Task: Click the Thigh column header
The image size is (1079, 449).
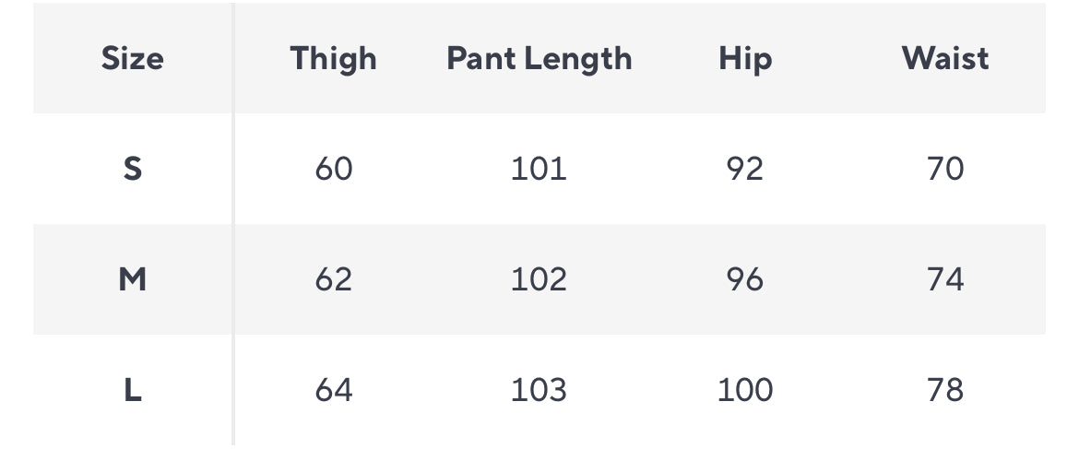Action: pos(333,59)
